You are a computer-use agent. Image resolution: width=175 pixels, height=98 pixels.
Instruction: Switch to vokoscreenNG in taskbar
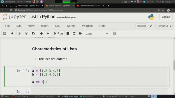click(113, 96)
